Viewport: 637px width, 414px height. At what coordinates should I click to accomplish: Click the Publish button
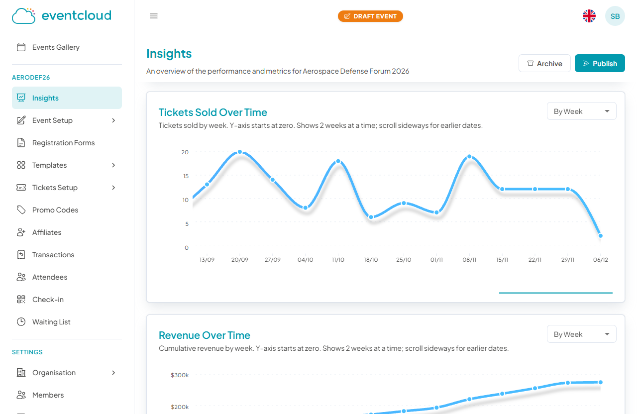600,63
